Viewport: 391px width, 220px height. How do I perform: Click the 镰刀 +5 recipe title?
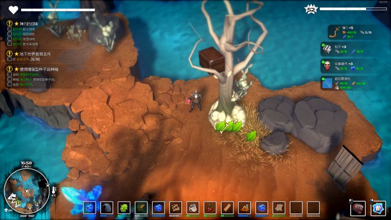(x=348, y=28)
